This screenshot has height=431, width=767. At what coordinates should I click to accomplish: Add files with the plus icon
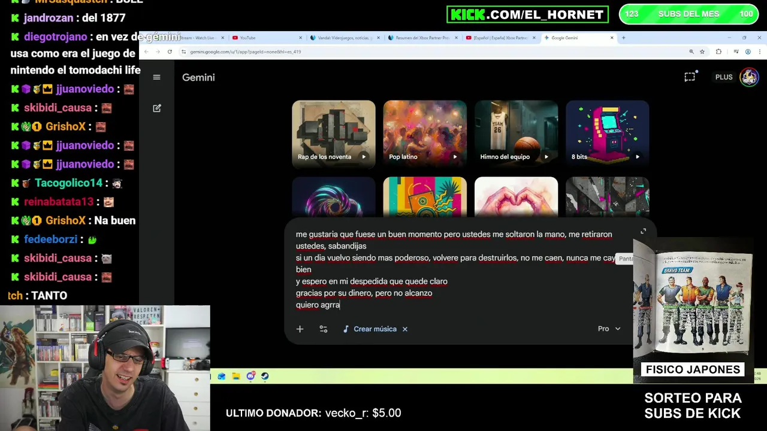coord(300,329)
